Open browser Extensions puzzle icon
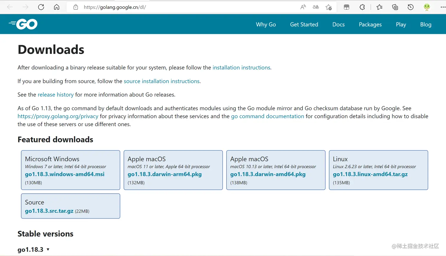The width and height of the screenshot is (446, 256). 362,7
